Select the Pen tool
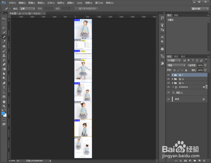This screenshot has width=211, height=163. 4,83
